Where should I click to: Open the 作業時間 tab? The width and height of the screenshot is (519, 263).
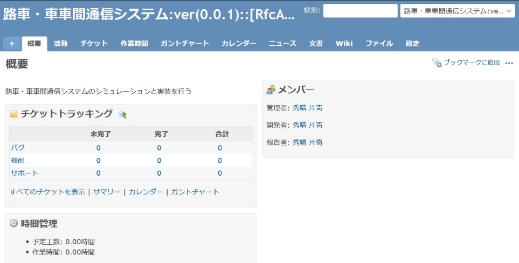pos(134,44)
